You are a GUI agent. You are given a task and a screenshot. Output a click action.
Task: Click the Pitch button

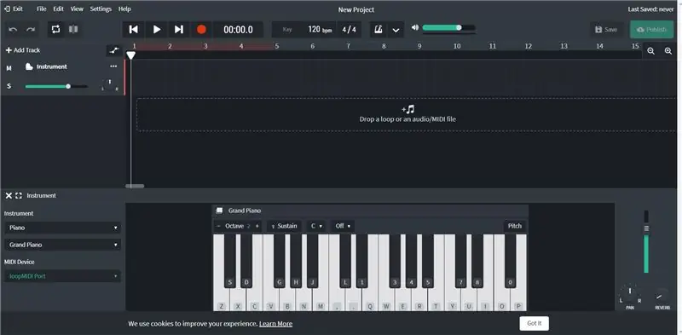tap(515, 226)
